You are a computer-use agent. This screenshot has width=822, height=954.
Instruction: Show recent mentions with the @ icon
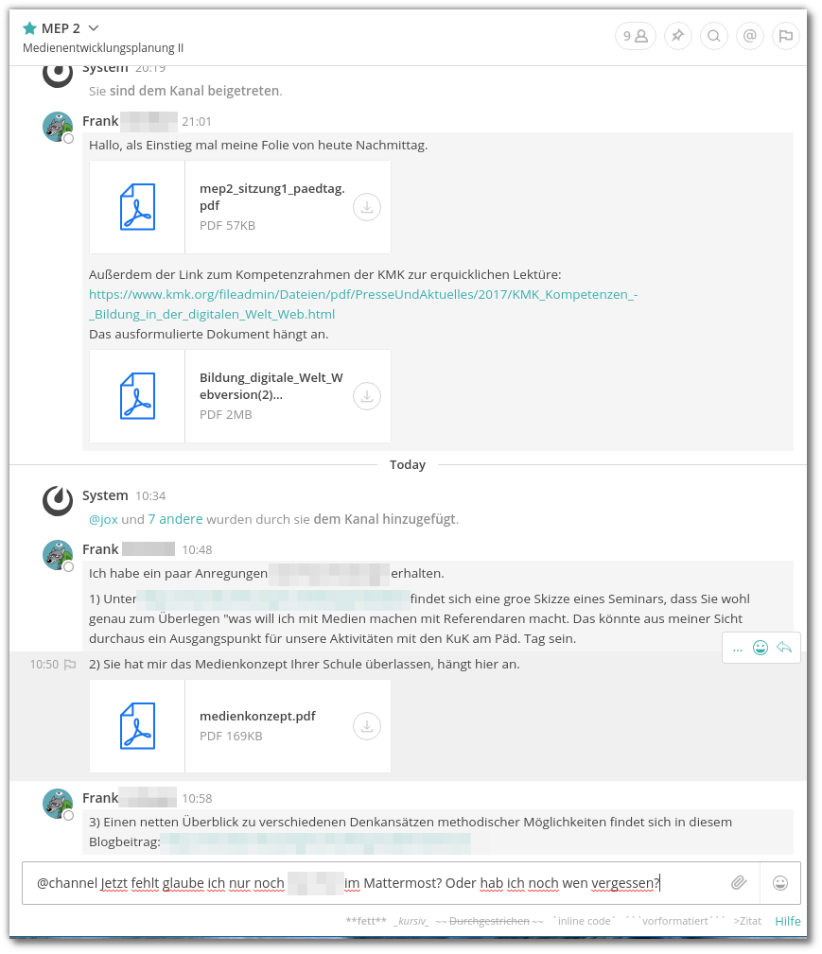click(x=749, y=36)
